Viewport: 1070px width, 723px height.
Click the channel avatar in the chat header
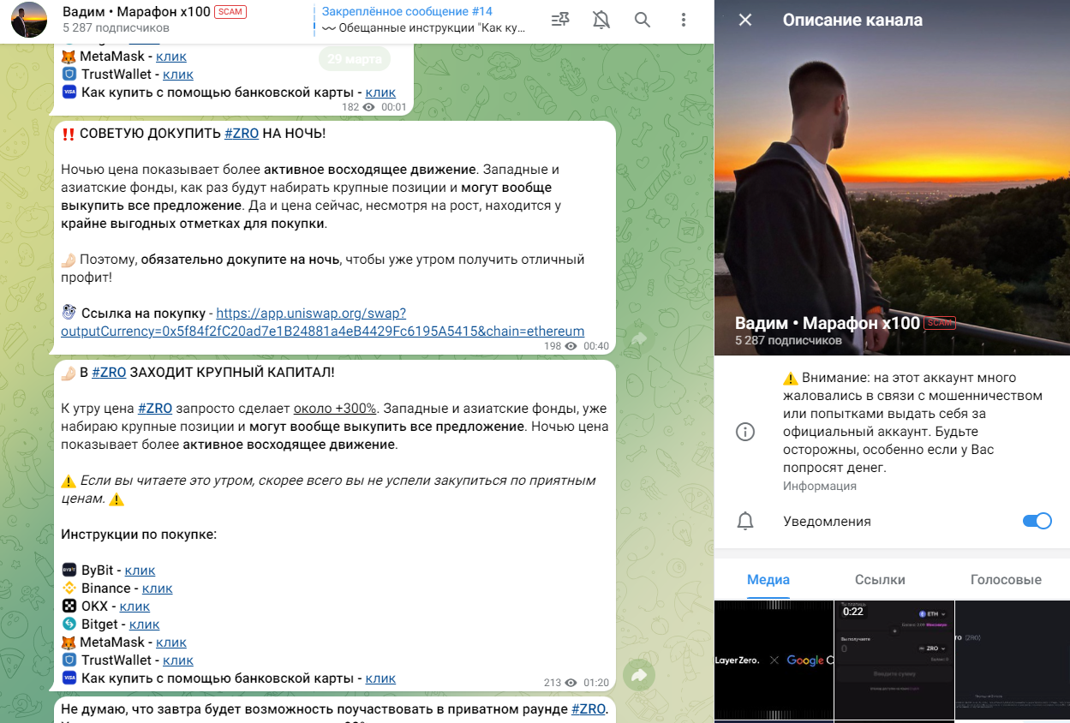(x=29, y=20)
